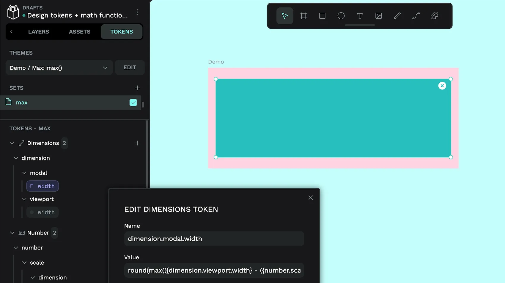
Task: Select the Ellipse tool
Action: 341,16
